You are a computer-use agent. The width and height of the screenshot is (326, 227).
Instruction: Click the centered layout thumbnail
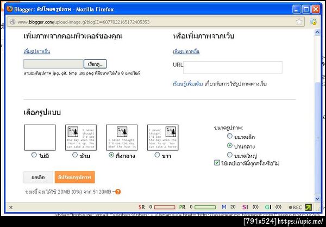122,137
